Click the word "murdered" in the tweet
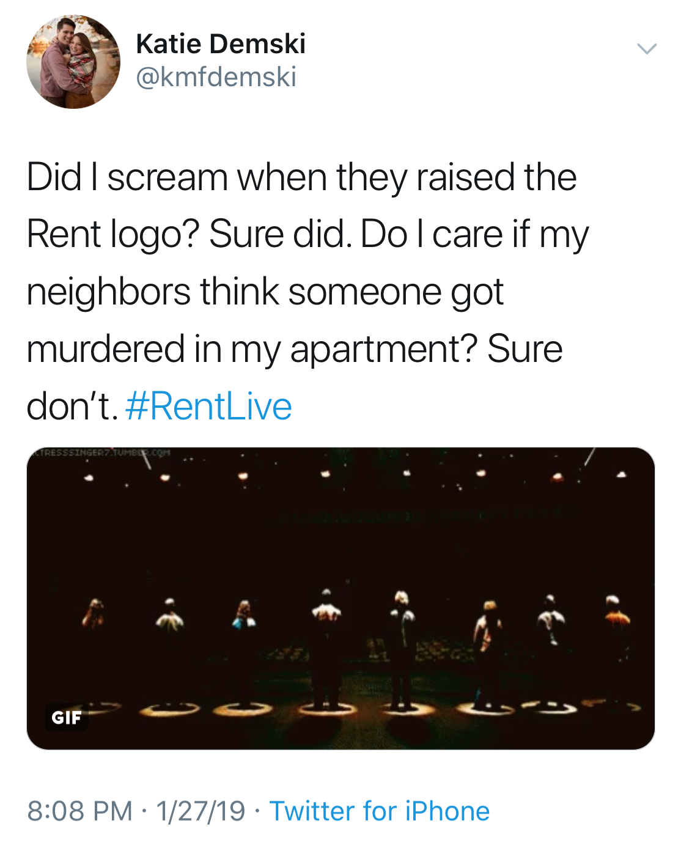Viewport: 681px width, 845px height. click(105, 349)
